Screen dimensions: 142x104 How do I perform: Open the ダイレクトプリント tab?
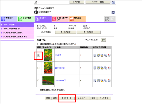60,19
